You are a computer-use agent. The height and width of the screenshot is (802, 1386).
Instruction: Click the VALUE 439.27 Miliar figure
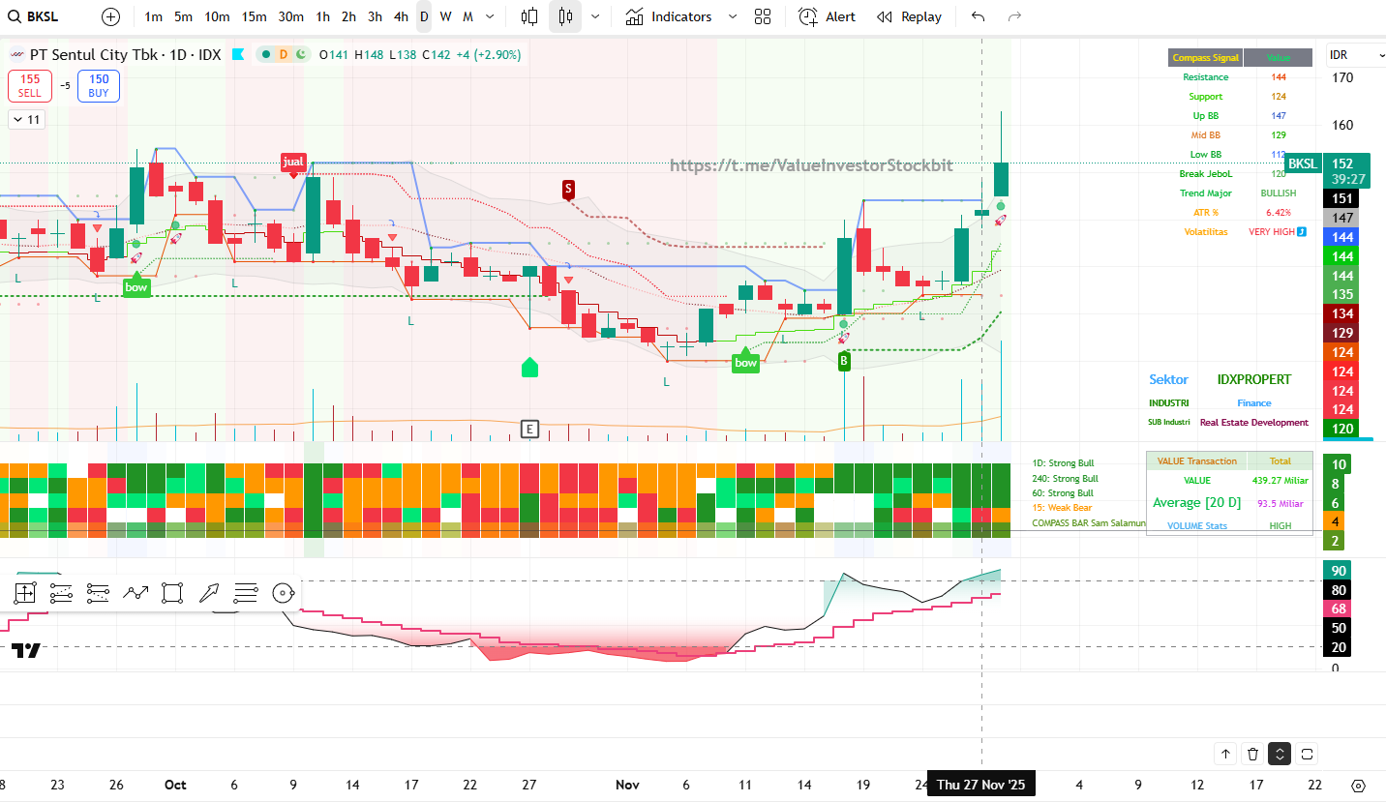1279,480
